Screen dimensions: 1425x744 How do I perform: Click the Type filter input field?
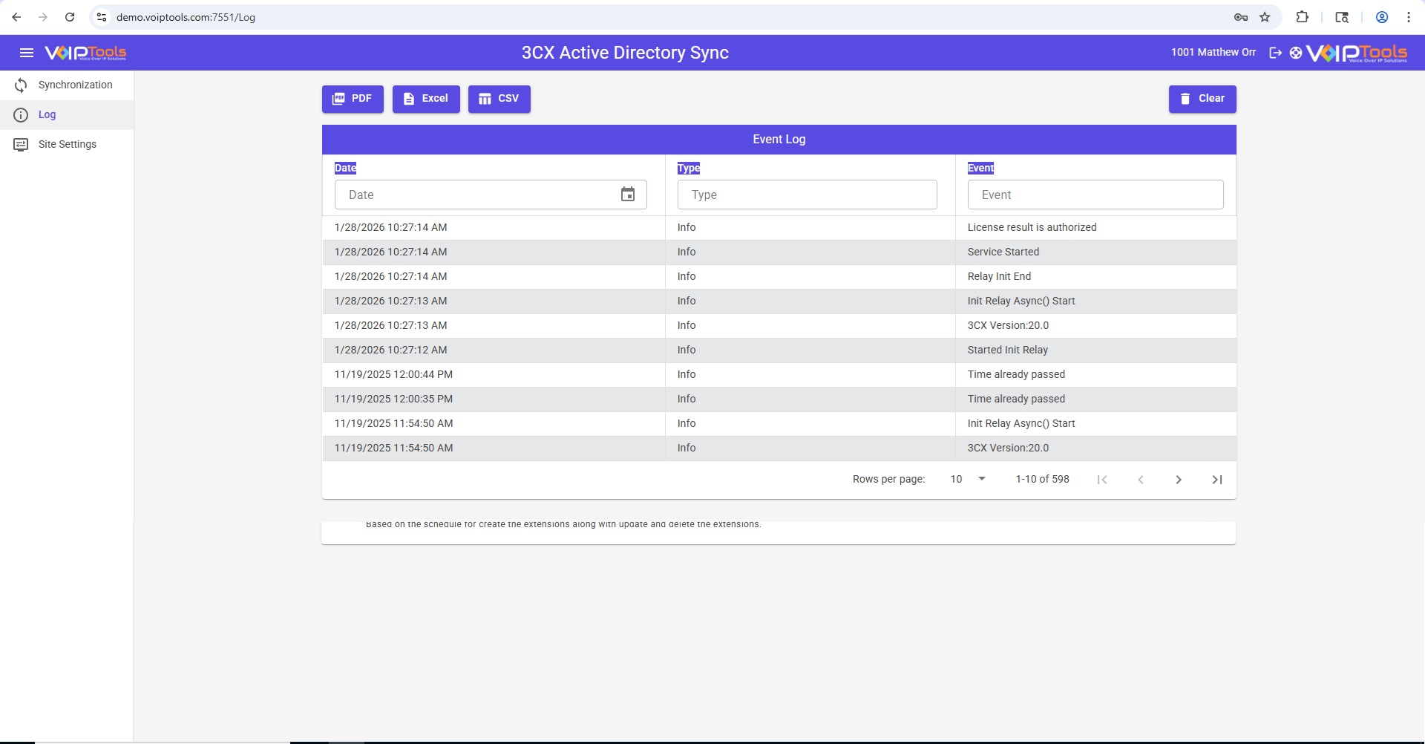click(x=807, y=195)
